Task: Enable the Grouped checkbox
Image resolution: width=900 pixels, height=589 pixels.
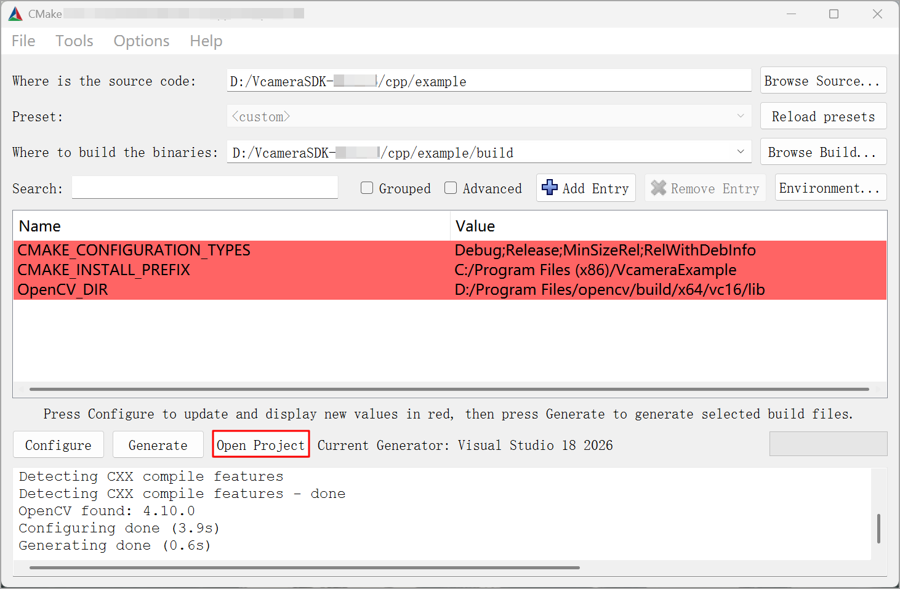Action: 367,188
